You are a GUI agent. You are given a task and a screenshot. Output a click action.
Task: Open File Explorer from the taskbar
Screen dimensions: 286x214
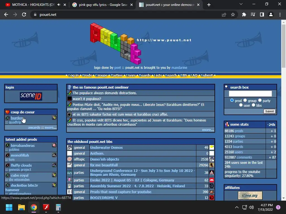tap(21, 207)
